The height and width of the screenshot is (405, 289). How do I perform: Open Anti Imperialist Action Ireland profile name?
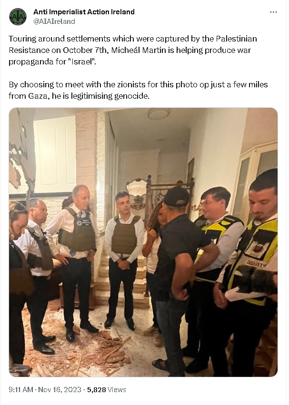[x=84, y=12]
